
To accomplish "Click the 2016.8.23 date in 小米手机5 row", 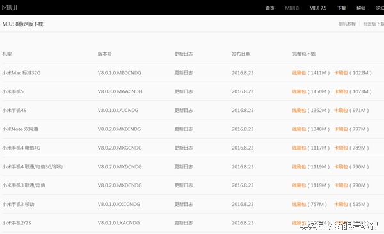I will tap(243, 91).
